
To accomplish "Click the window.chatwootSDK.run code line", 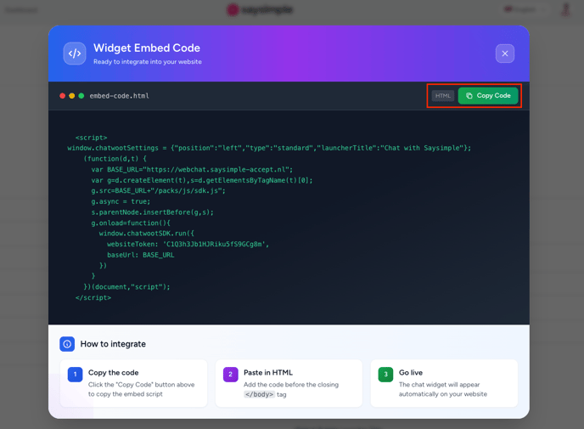I will pyautogui.click(x=146, y=234).
